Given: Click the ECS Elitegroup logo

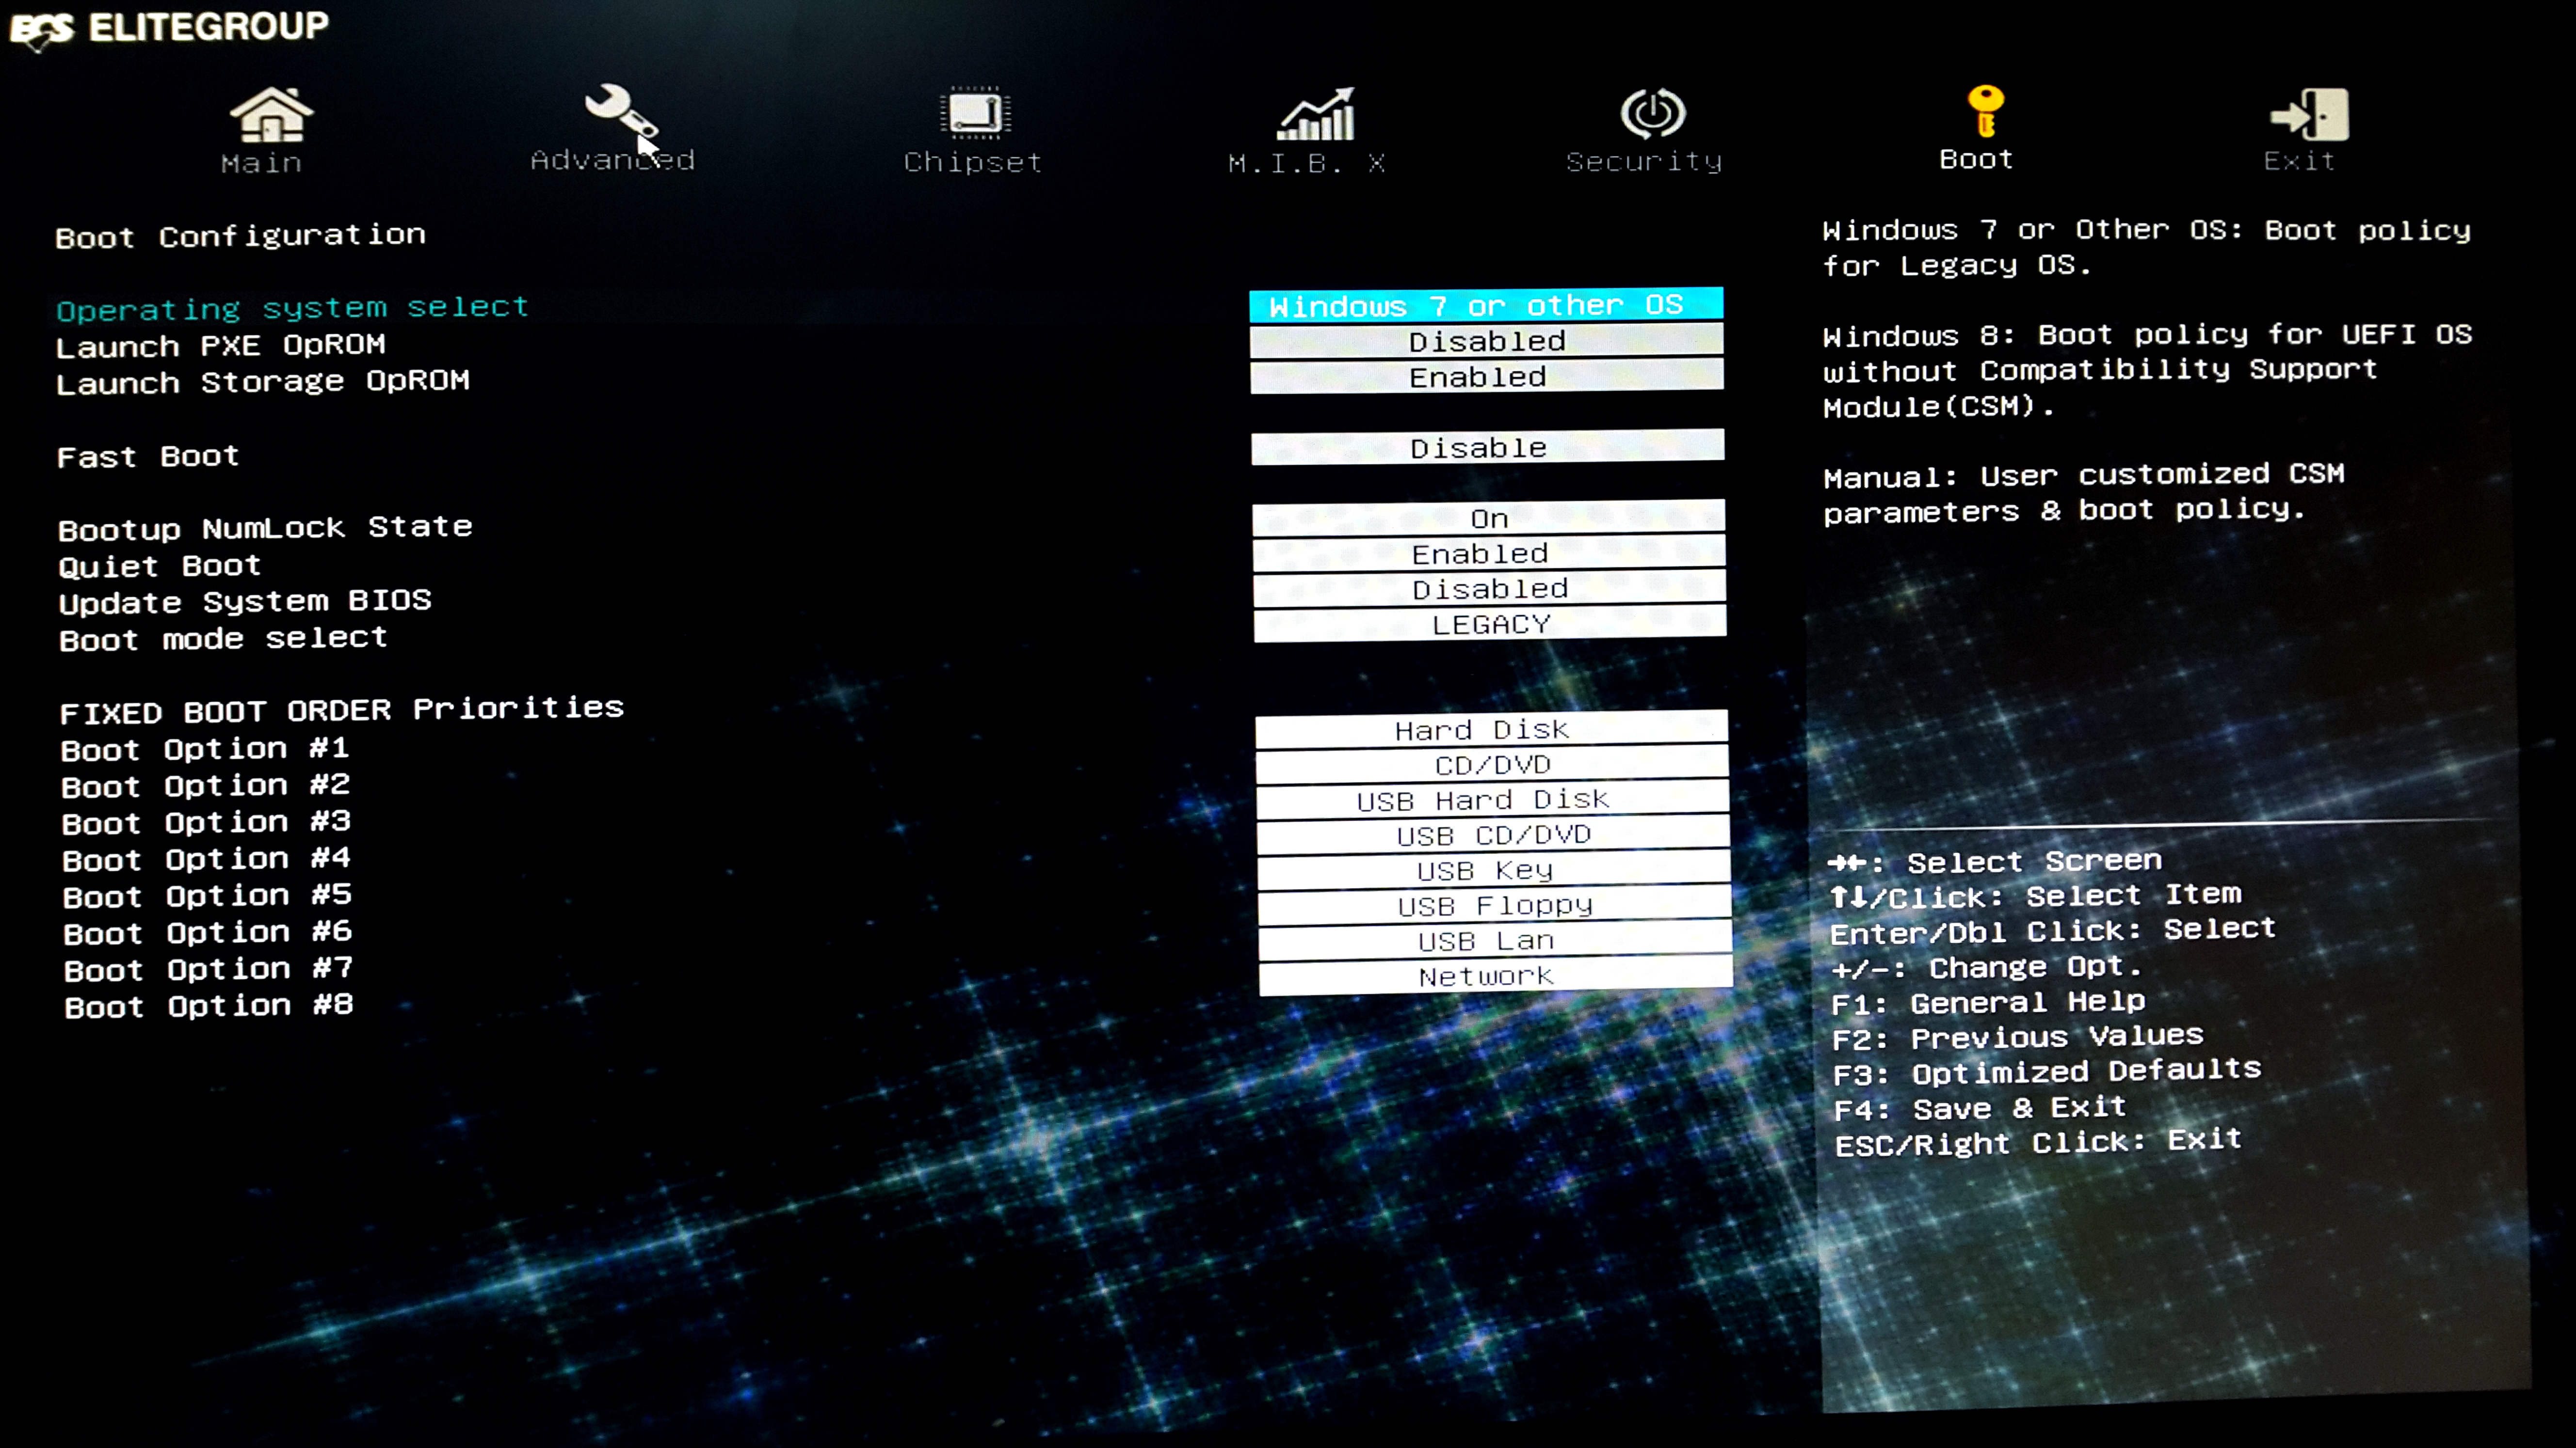Looking at the screenshot, I should pyautogui.click(x=169, y=28).
